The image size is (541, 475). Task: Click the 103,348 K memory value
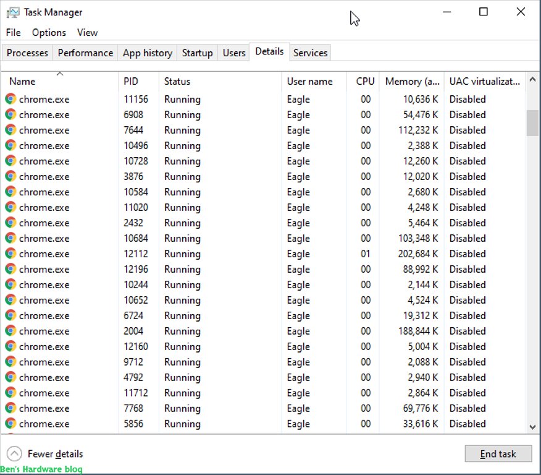[x=418, y=238]
